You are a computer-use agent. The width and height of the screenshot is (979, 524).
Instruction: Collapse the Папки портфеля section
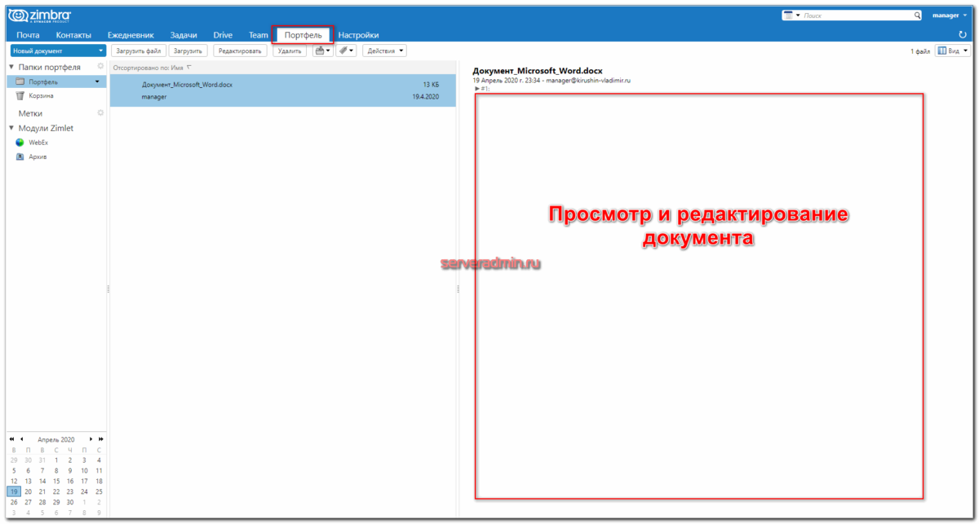click(x=11, y=67)
